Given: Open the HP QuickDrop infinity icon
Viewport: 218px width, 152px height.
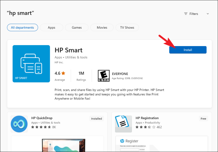Looking at the screenshot, I should tap(19, 124).
